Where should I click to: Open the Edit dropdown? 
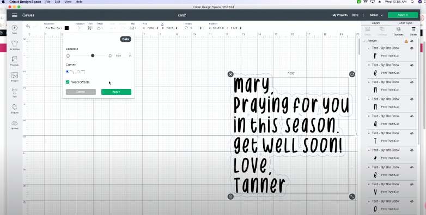tap(90, 28)
